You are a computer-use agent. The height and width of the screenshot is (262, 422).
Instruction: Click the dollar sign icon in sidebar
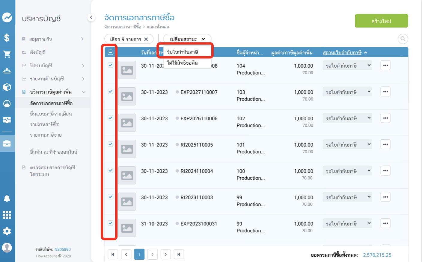(7, 38)
